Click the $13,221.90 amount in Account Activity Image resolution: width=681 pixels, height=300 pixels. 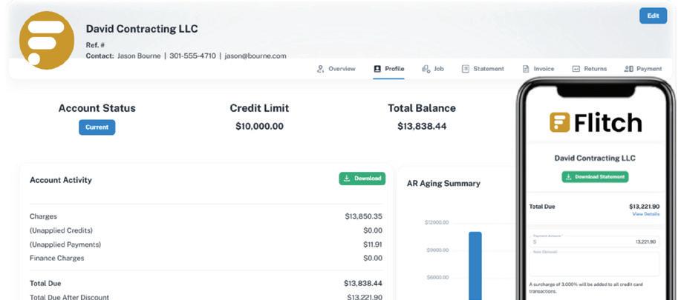tap(365, 297)
